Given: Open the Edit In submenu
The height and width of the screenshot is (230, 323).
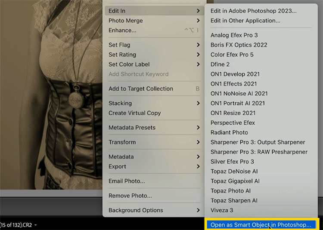Looking at the screenshot, I should (x=154, y=11).
